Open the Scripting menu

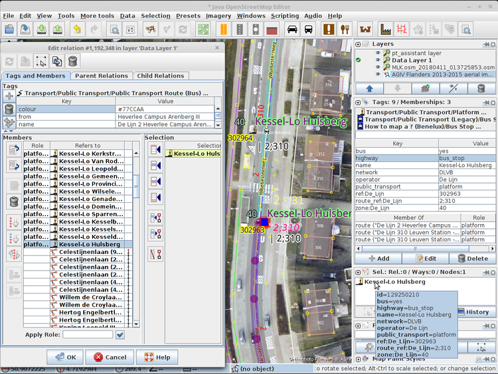pos(285,16)
